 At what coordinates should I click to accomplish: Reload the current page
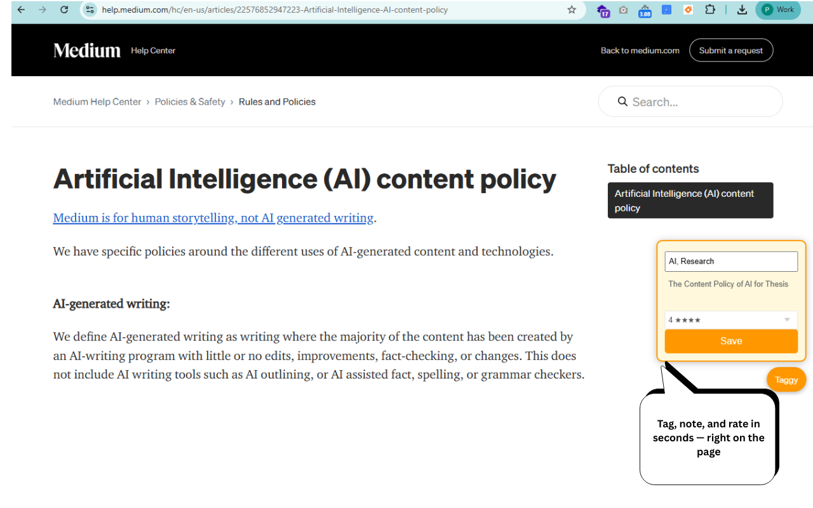[64, 10]
